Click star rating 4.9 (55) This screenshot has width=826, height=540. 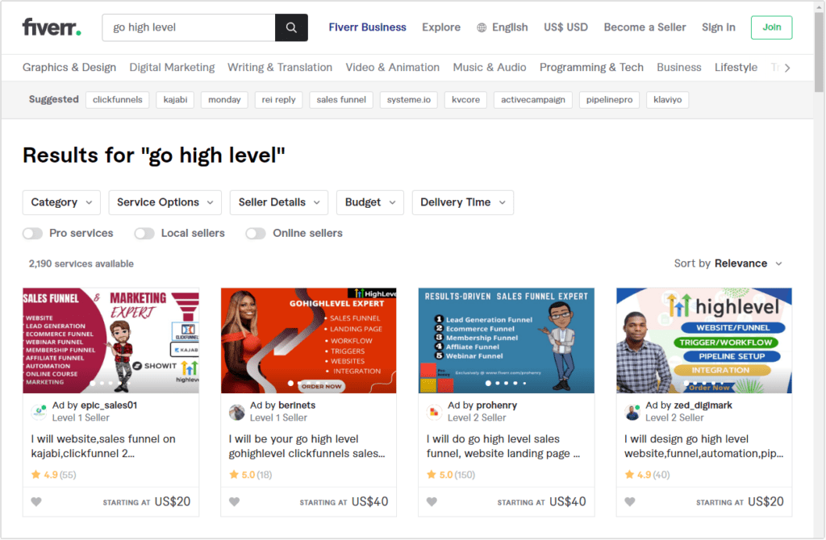pos(54,475)
